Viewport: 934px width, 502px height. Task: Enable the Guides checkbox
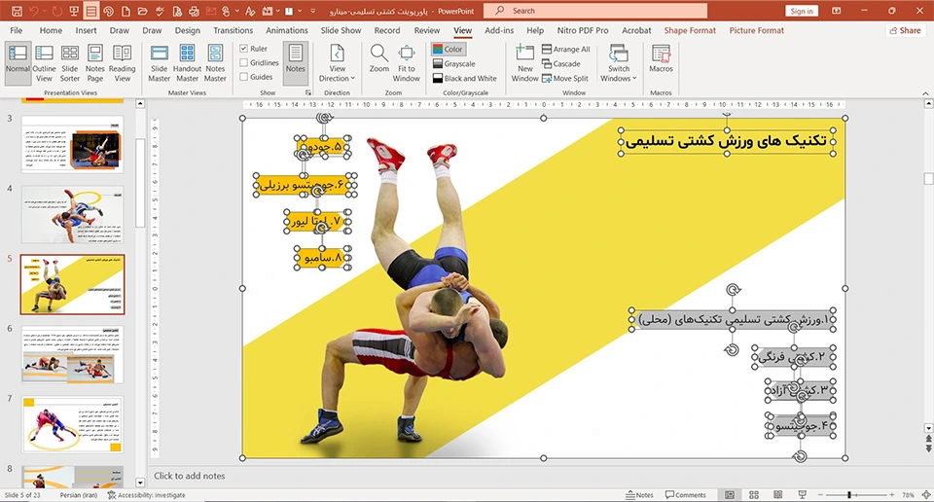[x=243, y=77]
